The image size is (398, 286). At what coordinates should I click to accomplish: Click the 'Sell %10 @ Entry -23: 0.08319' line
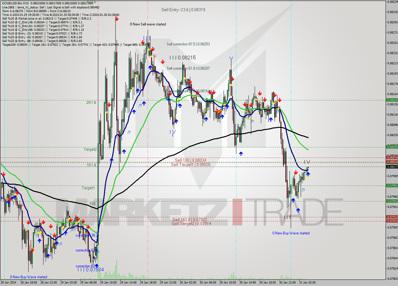(42, 33)
